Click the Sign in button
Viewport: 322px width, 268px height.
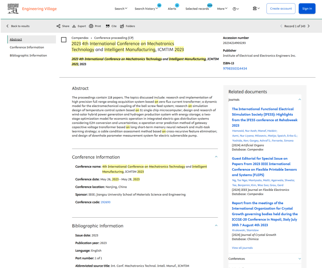[x=307, y=9]
